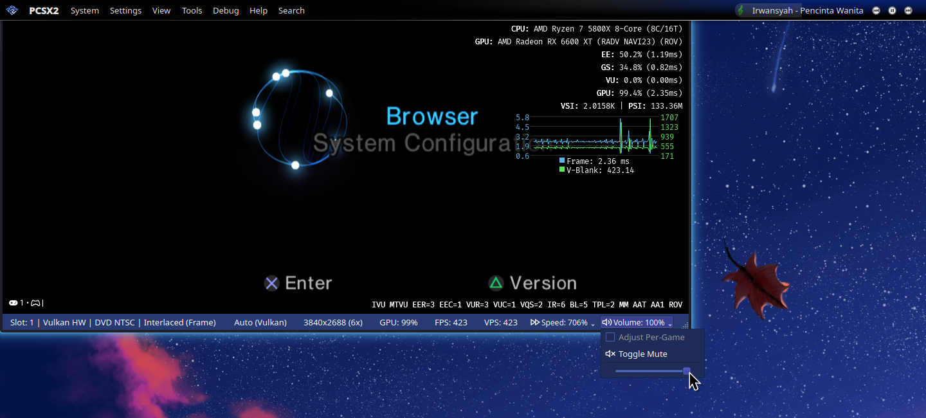Open the Debug menu
The width and height of the screenshot is (926, 418).
tap(226, 10)
